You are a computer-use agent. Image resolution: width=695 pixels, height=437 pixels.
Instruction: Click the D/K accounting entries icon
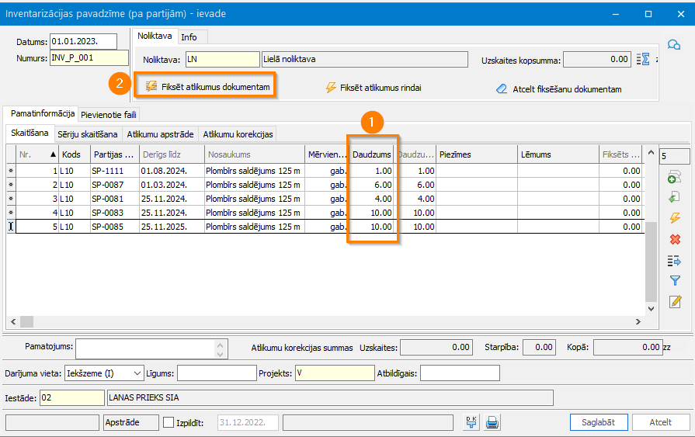pyautogui.click(x=471, y=422)
